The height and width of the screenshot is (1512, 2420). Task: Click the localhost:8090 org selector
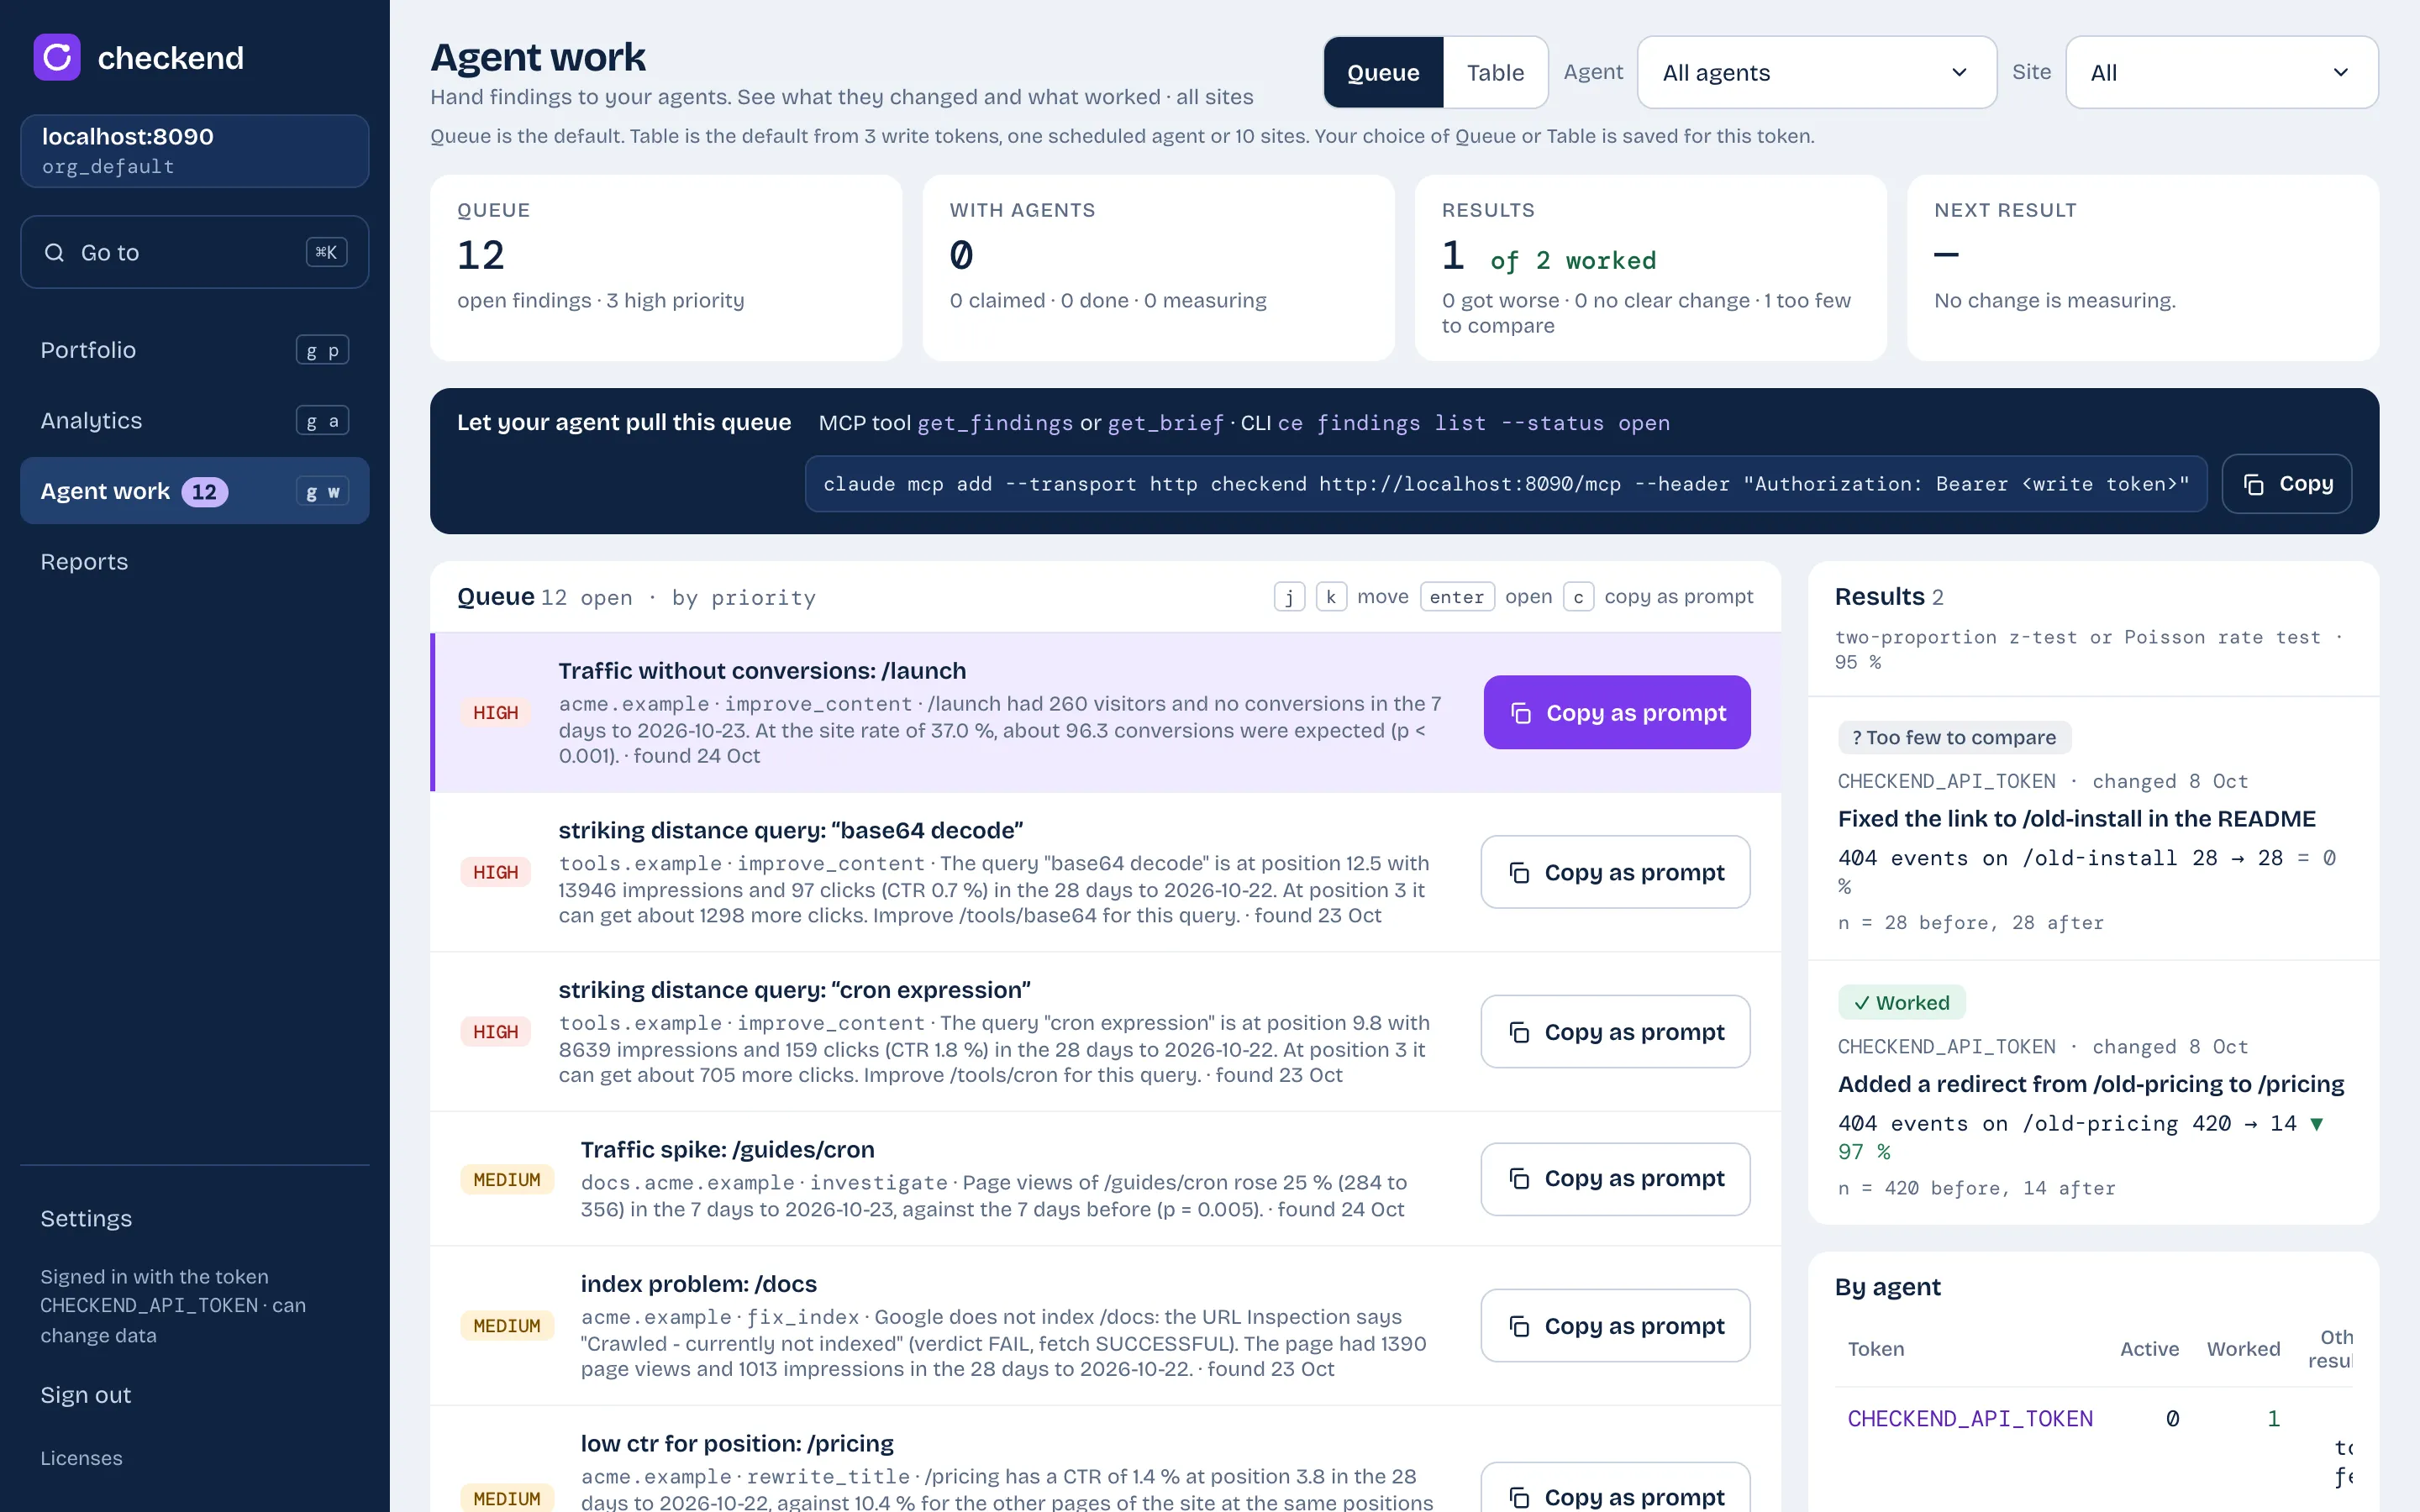point(194,151)
